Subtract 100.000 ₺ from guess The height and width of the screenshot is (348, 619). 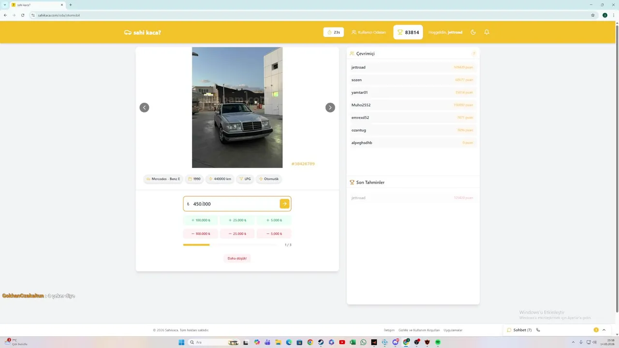coord(201,234)
